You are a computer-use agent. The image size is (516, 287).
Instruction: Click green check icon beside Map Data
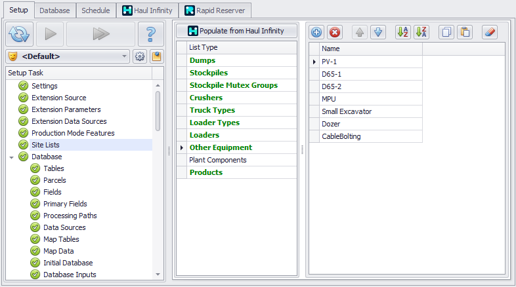35,251
